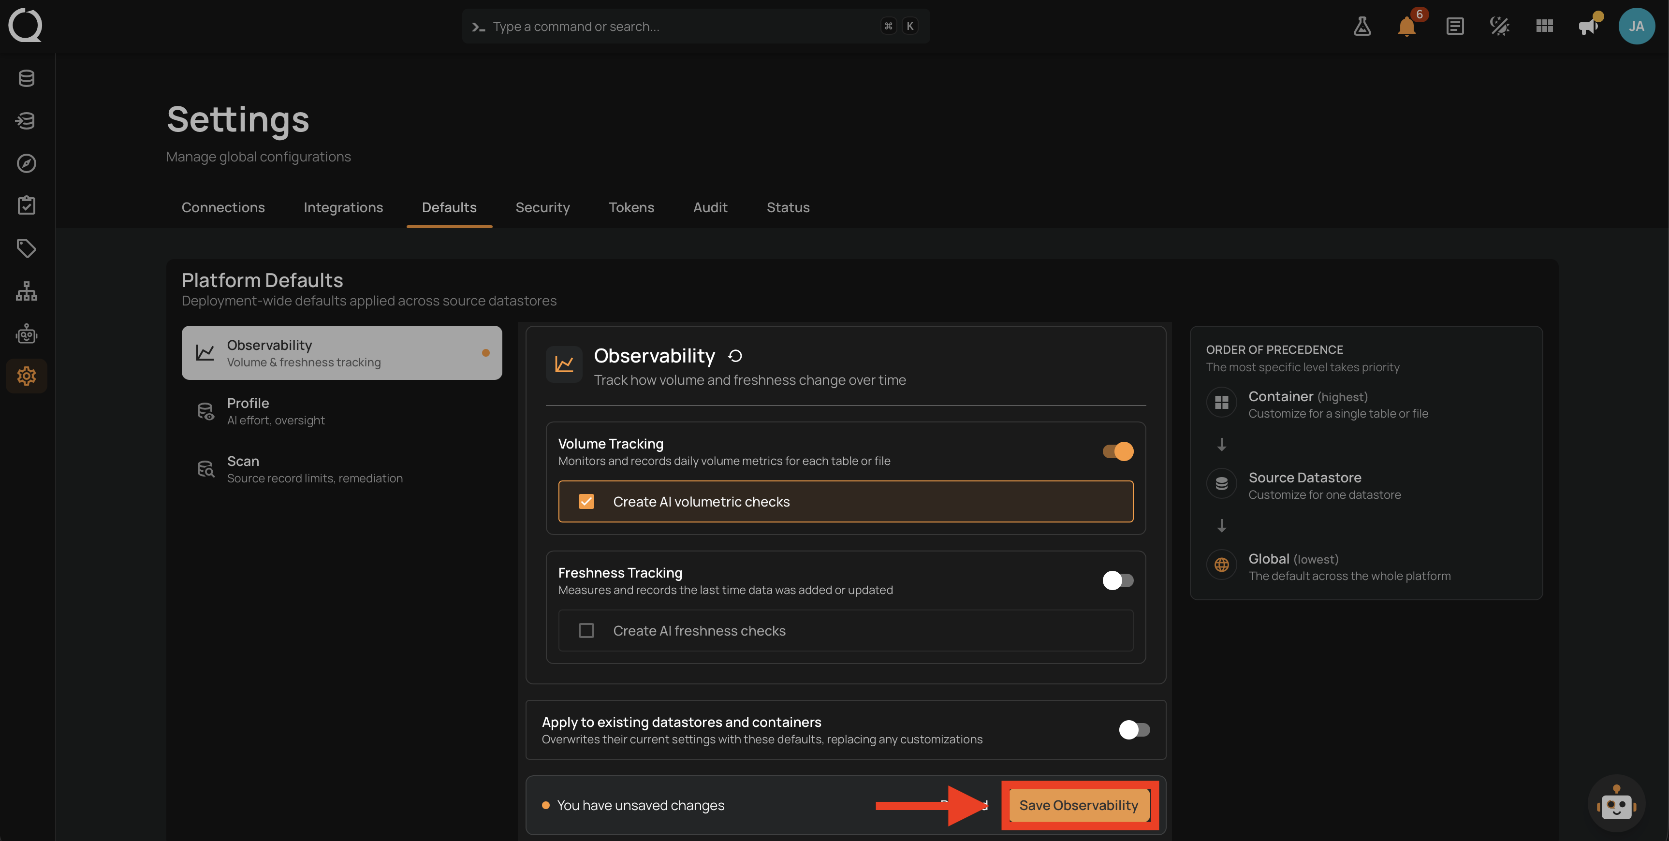Open the Integrations tab

pos(343,207)
